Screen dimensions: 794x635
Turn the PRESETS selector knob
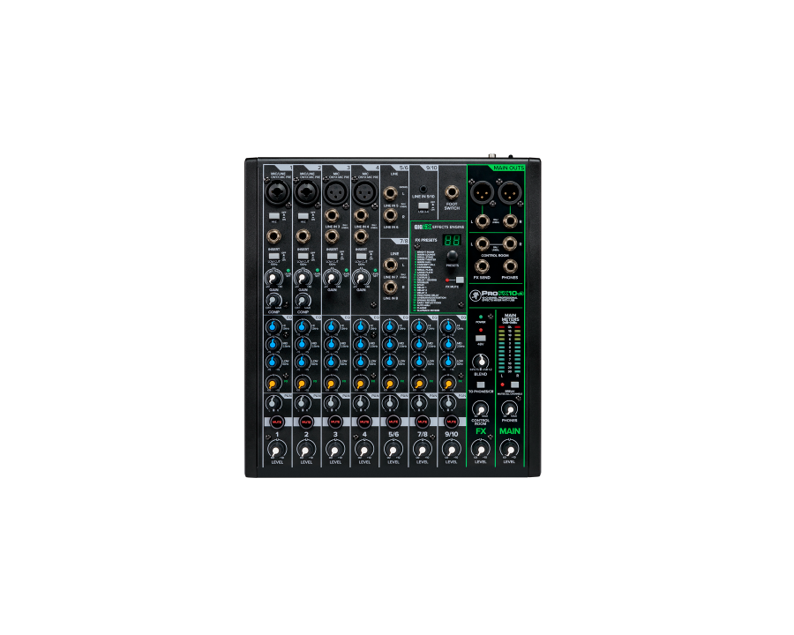[x=452, y=257]
